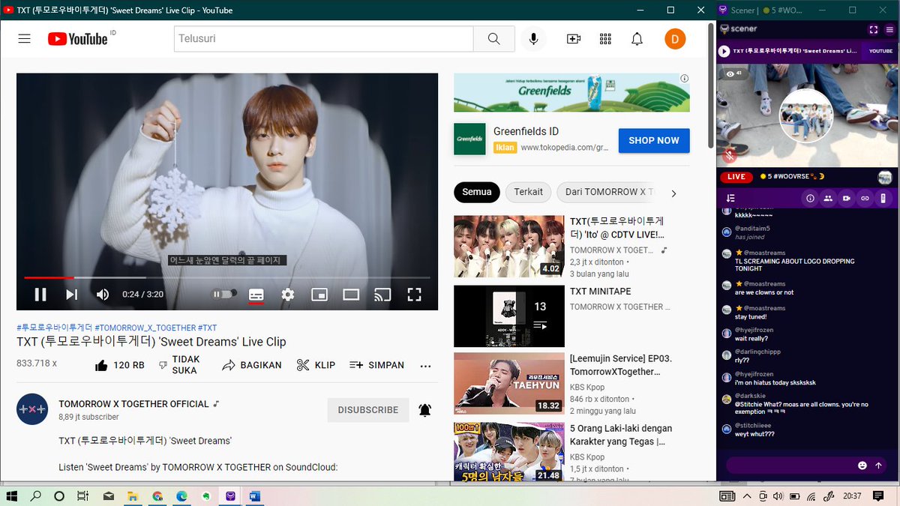Show hidden system tray icons chevron
The image size is (900, 506).
746,496
